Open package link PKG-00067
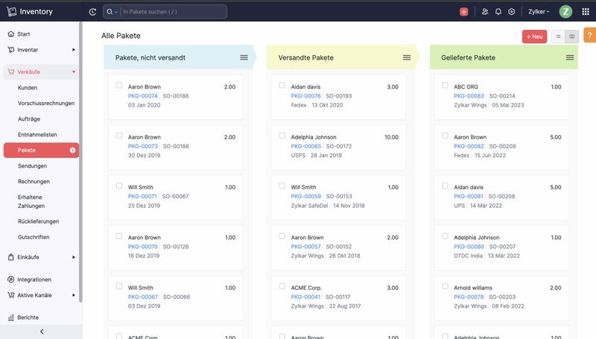596x339 pixels. coord(143,297)
